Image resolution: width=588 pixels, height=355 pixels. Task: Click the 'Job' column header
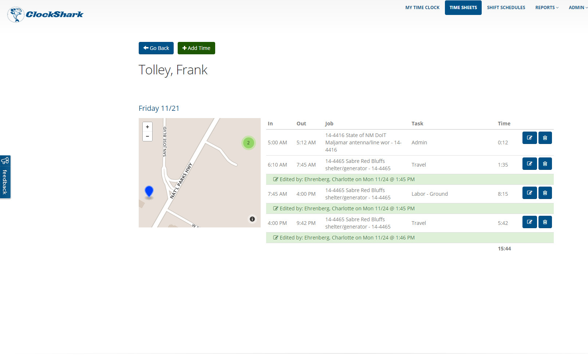coord(329,124)
